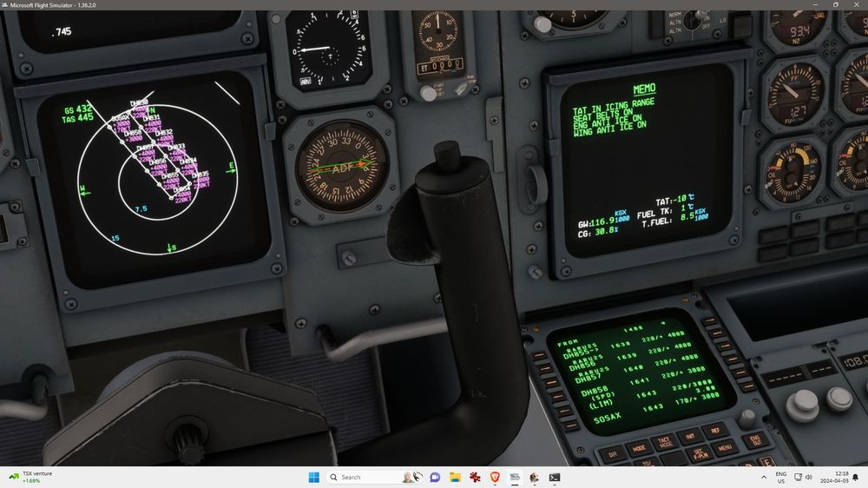Image resolution: width=868 pixels, height=488 pixels.
Task: Open the ENG US language selector
Action: pos(780,477)
